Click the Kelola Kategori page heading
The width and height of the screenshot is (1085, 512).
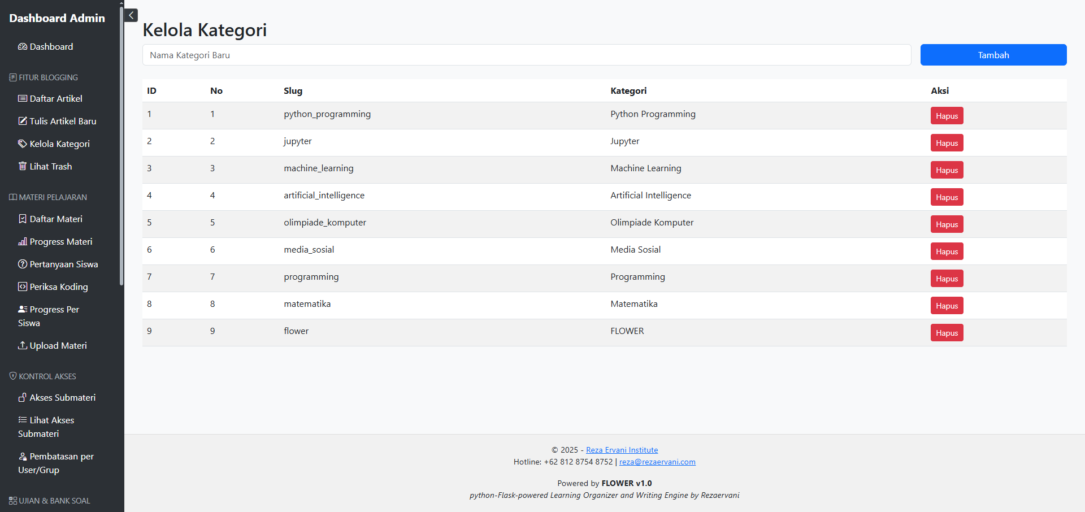(205, 29)
